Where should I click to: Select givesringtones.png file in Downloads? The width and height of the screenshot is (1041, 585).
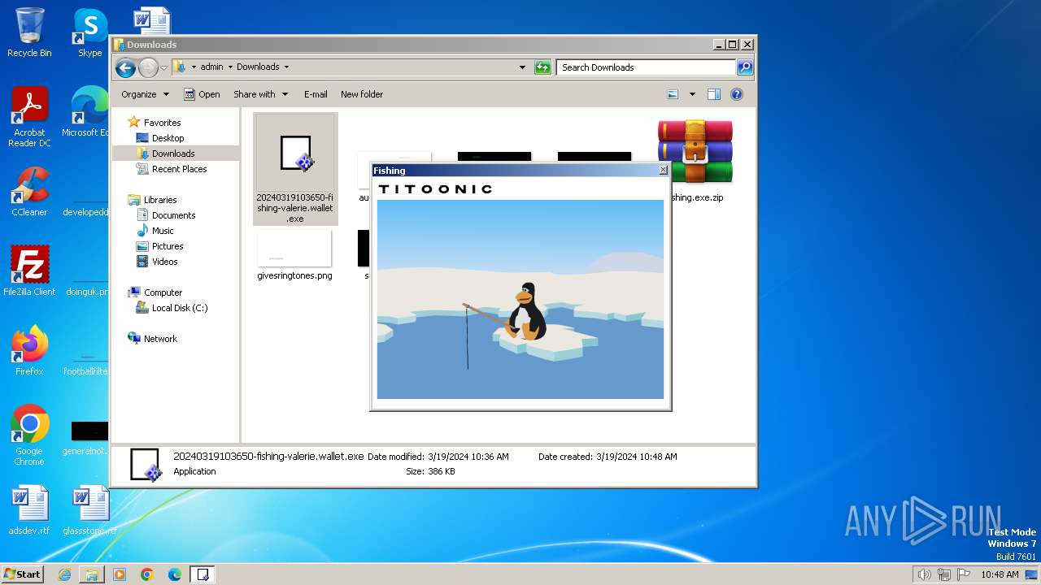[x=294, y=255]
